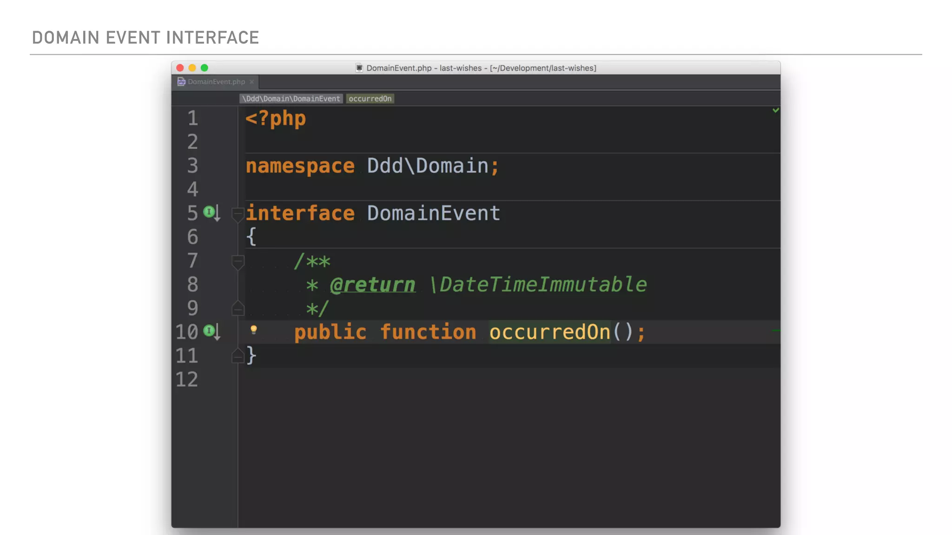The height and width of the screenshot is (535, 952).
Task: Click the namespace keyword
Action: click(300, 166)
